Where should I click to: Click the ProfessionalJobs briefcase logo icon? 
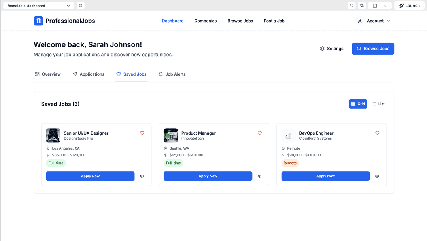(38, 21)
